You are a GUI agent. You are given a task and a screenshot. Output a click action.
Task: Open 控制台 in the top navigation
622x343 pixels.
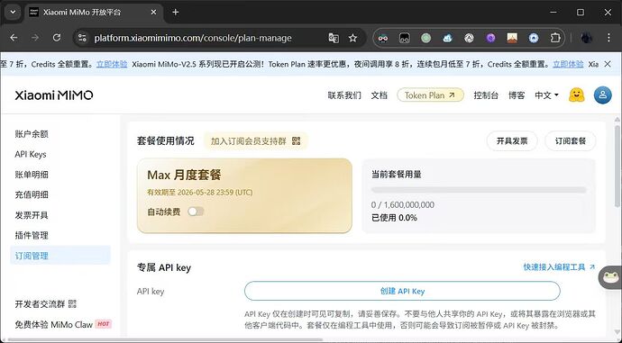click(x=486, y=95)
